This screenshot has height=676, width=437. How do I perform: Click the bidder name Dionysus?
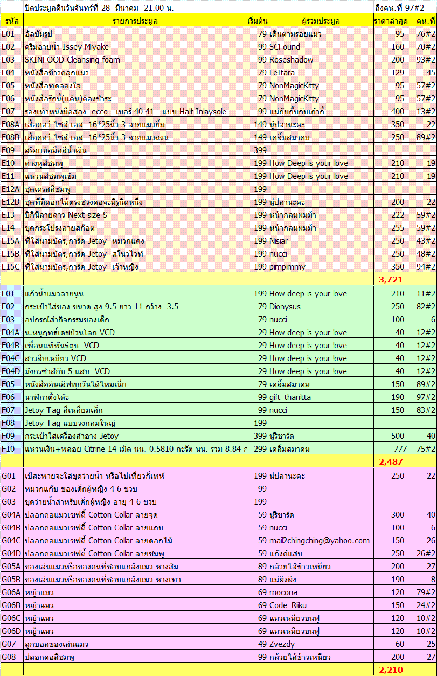321,307
